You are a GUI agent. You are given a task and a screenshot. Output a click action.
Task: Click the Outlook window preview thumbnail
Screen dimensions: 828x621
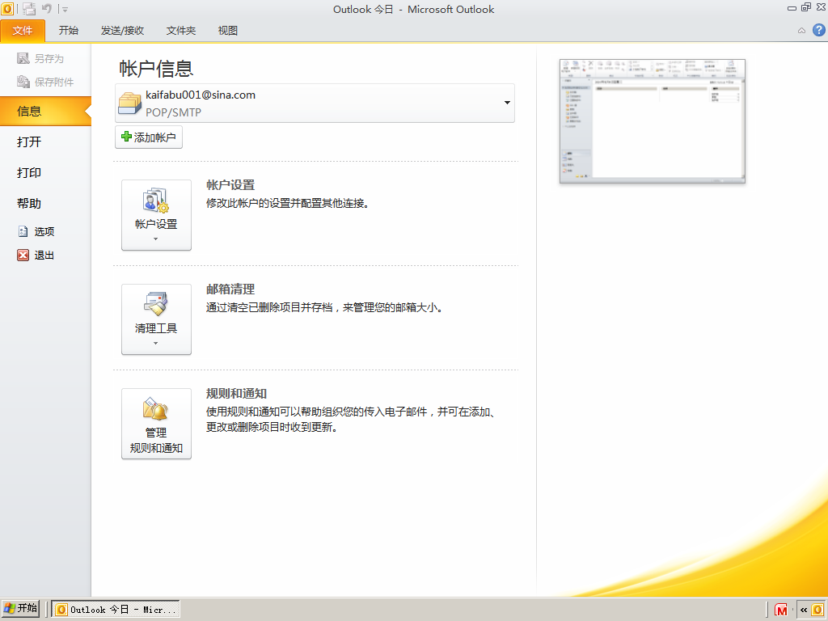coord(653,121)
